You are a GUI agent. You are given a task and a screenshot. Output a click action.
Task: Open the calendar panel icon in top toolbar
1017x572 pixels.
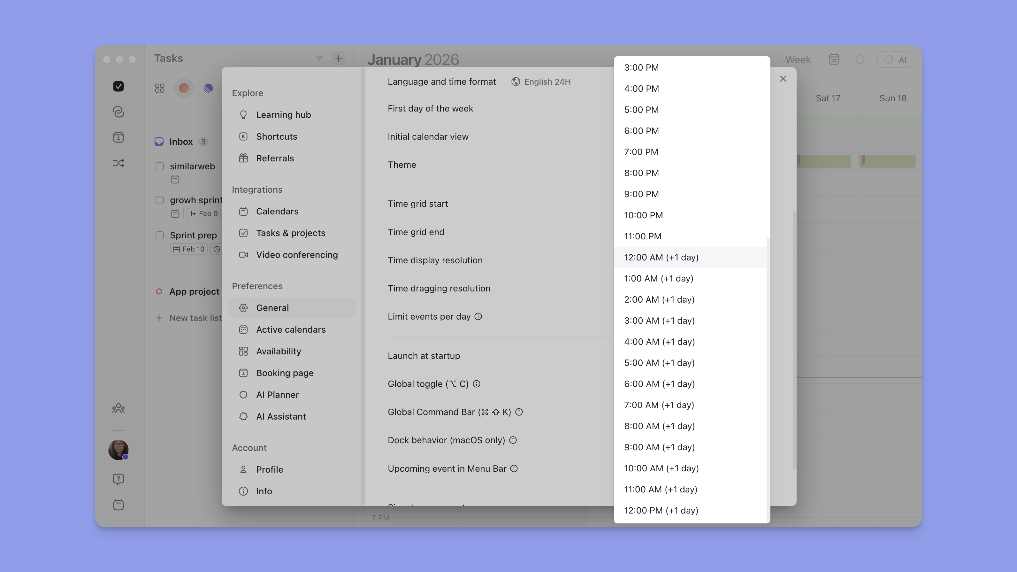[834, 59]
